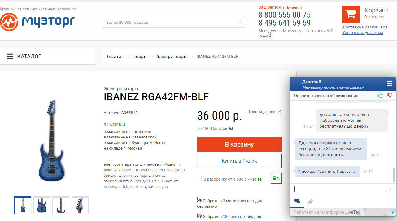Rate service with thumbs down

pos(390,96)
